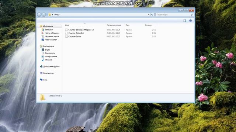This screenshot has width=236, height=132.
Task: Select Counter-Strike 1.6 Maqside v2 shortcut
Action: point(81,30)
